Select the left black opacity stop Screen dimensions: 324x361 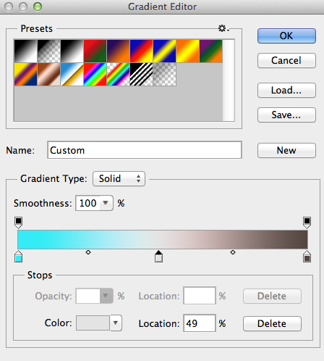click(19, 223)
